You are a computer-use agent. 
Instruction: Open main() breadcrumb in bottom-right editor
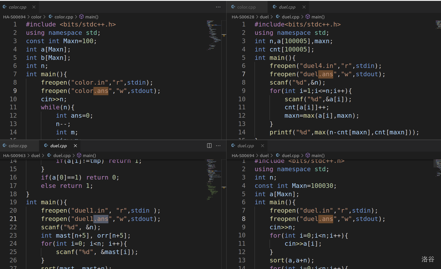point(318,155)
